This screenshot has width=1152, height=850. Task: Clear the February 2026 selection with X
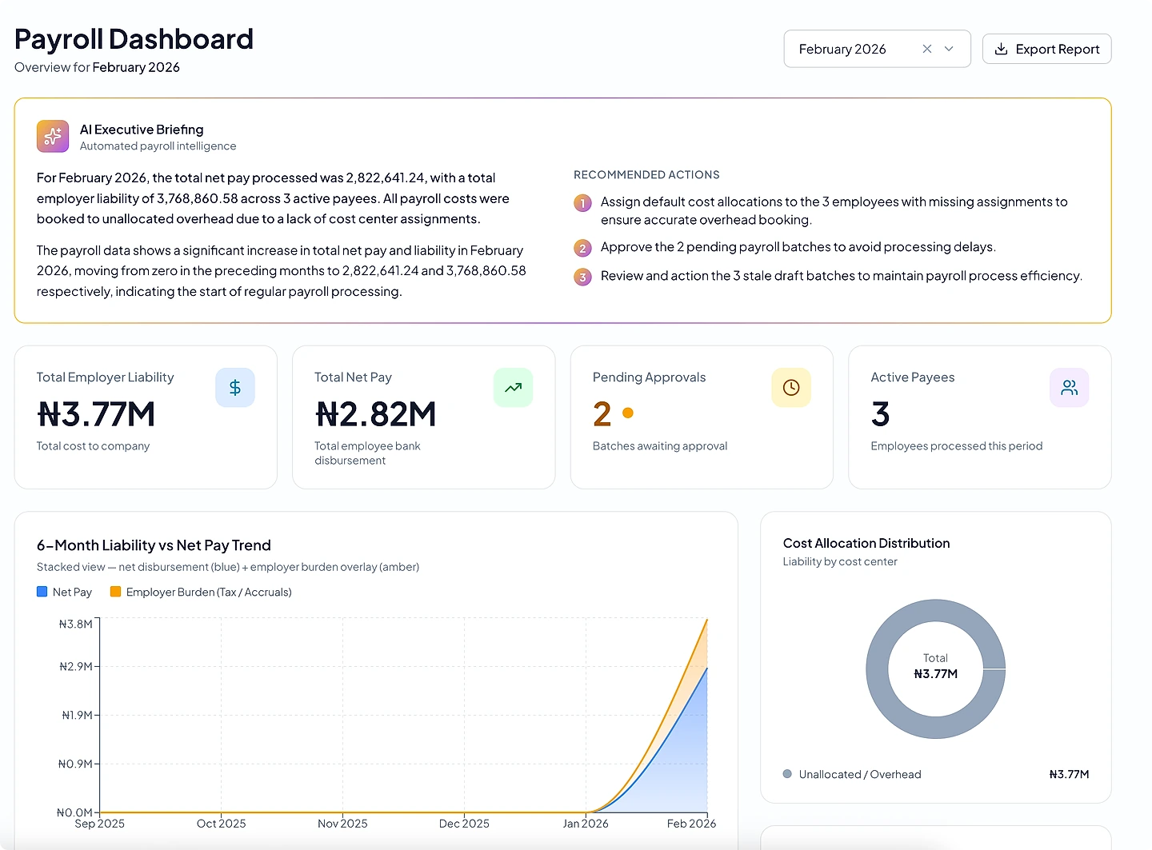click(927, 49)
